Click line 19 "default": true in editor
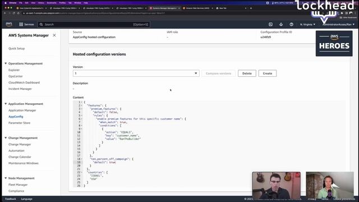This screenshot has width=359, height=202. pyautogui.click(x=104, y=162)
